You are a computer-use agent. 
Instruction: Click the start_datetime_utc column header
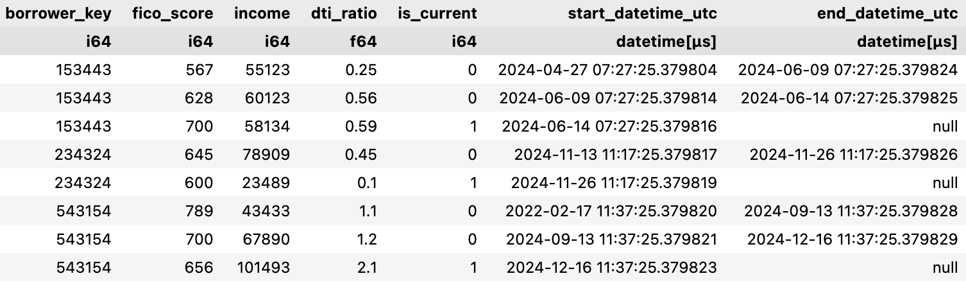(642, 13)
